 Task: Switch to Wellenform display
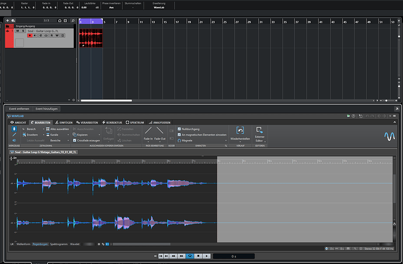coord(23,244)
